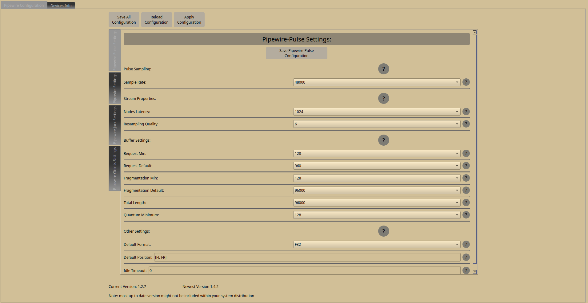
Task: Show help for Fragmentation Min
Action: tap(466, 178)
